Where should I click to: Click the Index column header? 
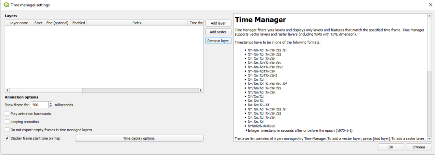pos(137,23)
